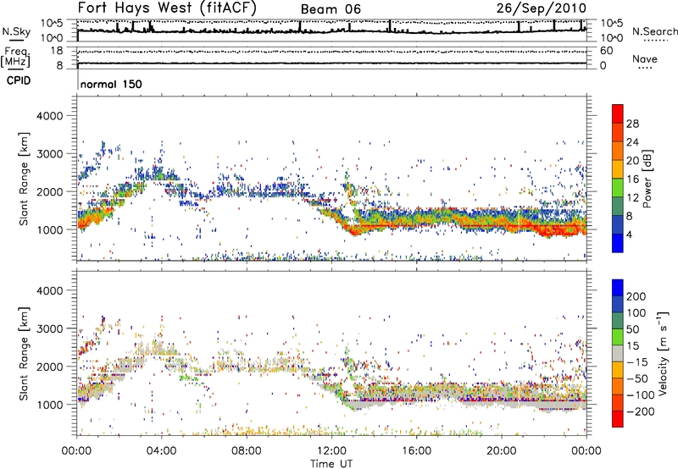The image size is (678, 469).
Task: Click the 'Fort Hays West (fitACF)' title
Action: click(167, 8)
